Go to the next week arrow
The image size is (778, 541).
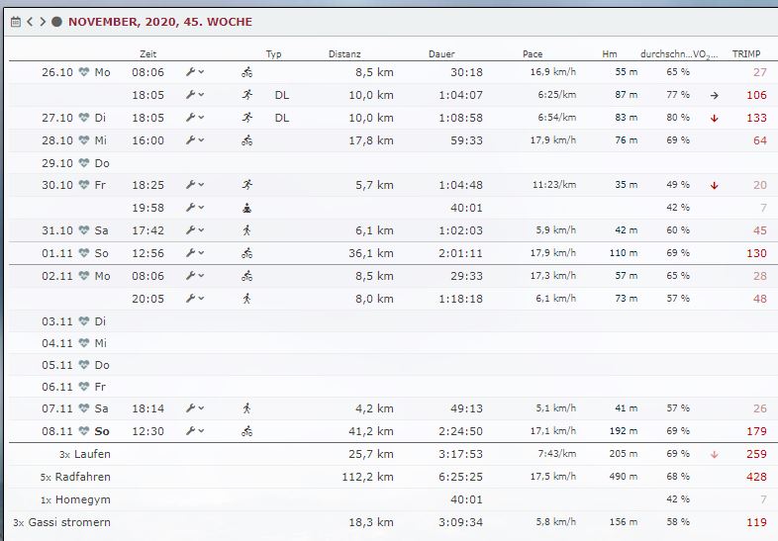click(x=43, y=21)
